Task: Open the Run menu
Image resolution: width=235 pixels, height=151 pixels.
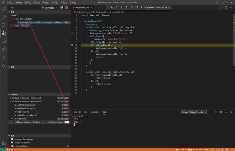Action: [55, 3]
